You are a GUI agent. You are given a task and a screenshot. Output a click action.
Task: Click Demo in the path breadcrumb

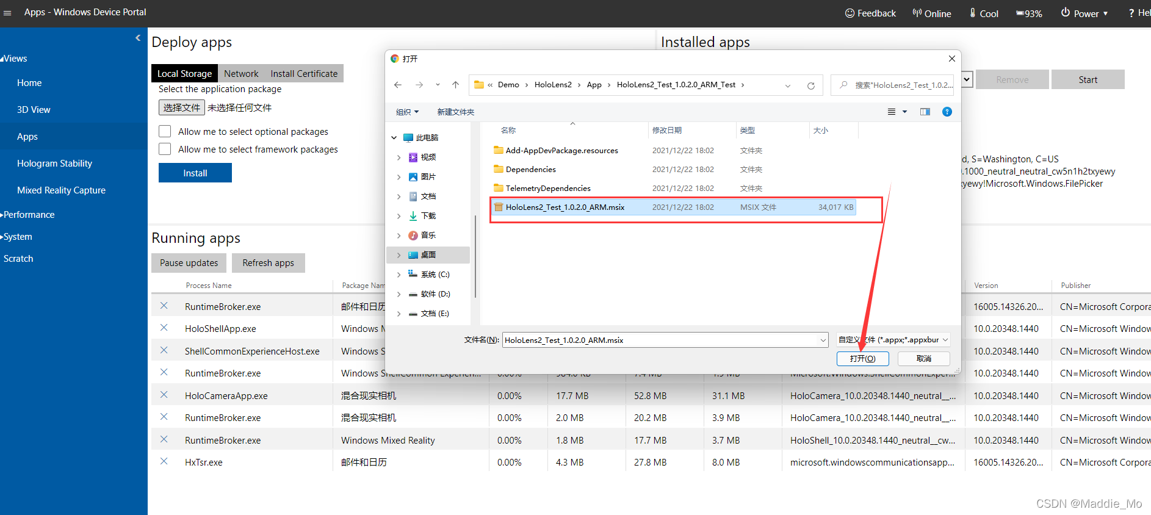508,85
